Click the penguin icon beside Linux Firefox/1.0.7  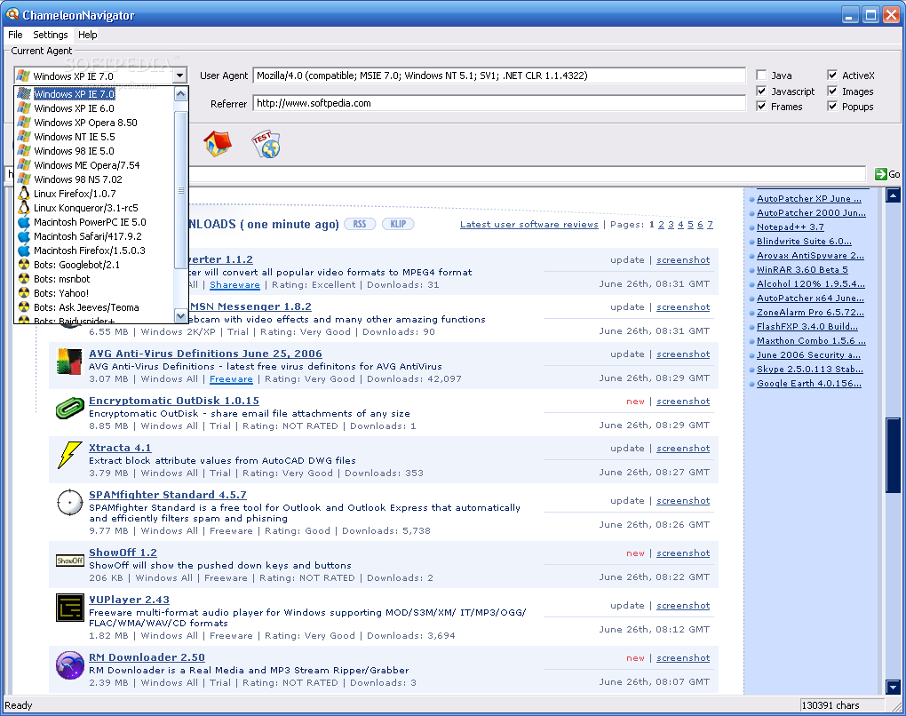pos(24,194)
